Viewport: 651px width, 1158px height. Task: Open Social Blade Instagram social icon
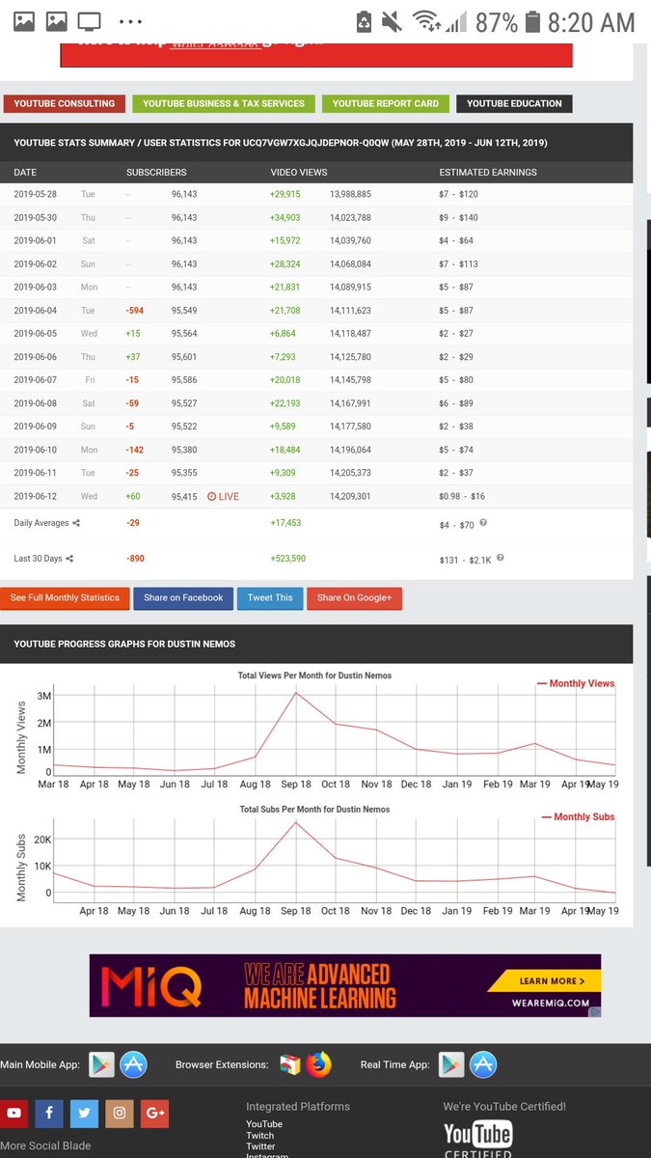tap(120, 1113)
